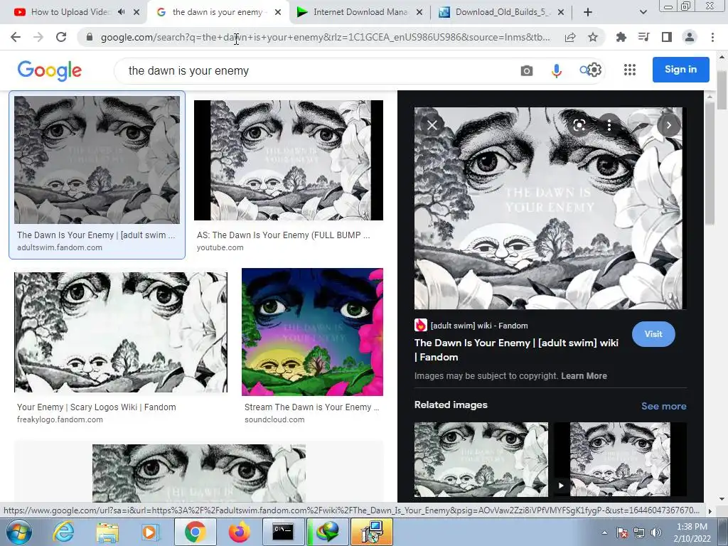Screen dimensions: 728x546
Task: Open [adult swim] wiki - Fandom source
Action: [479, 326]
